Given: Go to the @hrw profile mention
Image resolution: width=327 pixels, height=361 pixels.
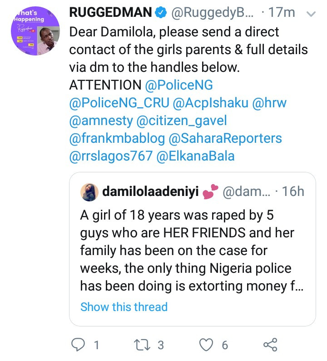Looking at the screenshot, I should point(269,103).
